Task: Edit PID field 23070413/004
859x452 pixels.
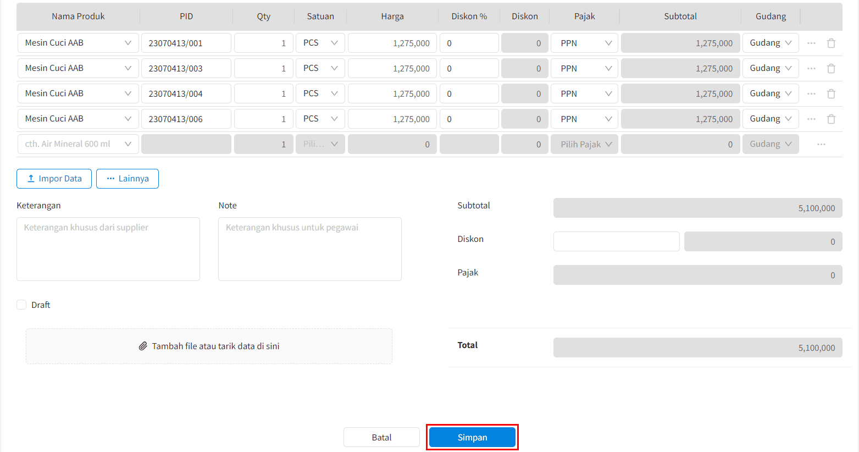Action: 186,93
